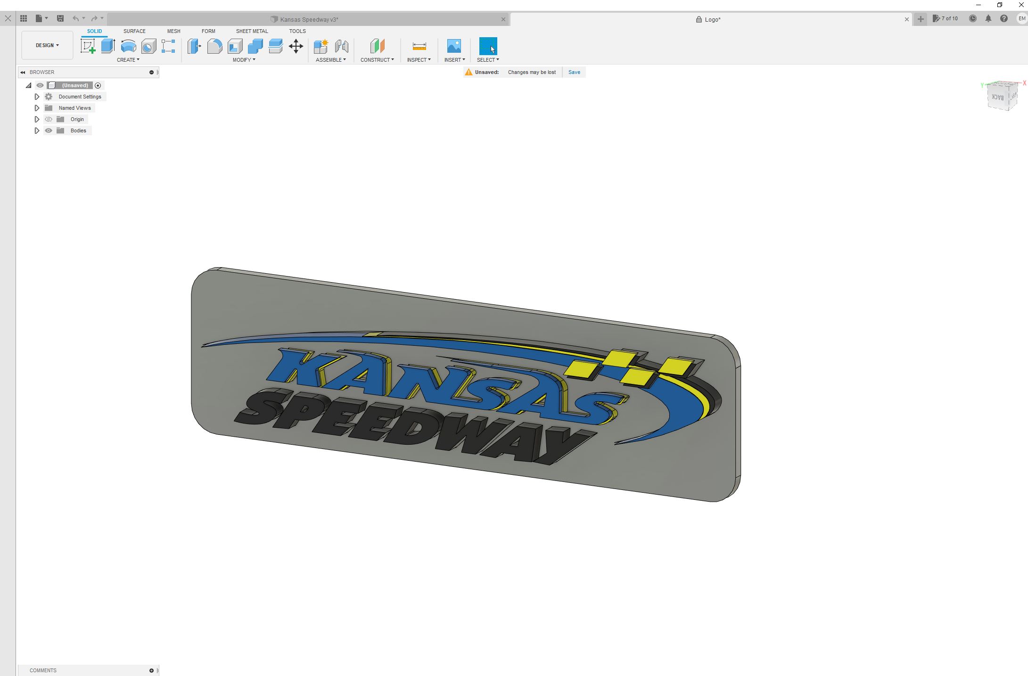1028x676 pixels.
Task: Click the Save link in unsaved warning
Action: (x=574, y=72)
